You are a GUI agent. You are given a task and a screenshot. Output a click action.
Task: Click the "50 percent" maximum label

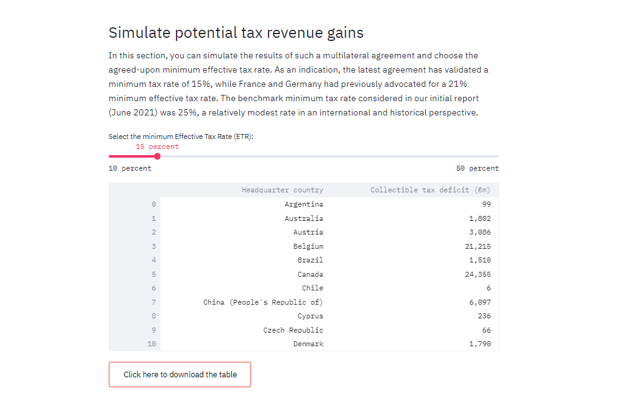[x=476, y=168]
